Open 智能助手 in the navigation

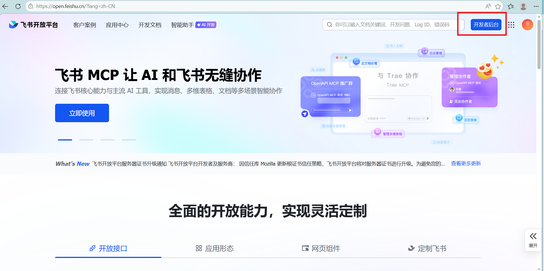[x=183, y=25]
